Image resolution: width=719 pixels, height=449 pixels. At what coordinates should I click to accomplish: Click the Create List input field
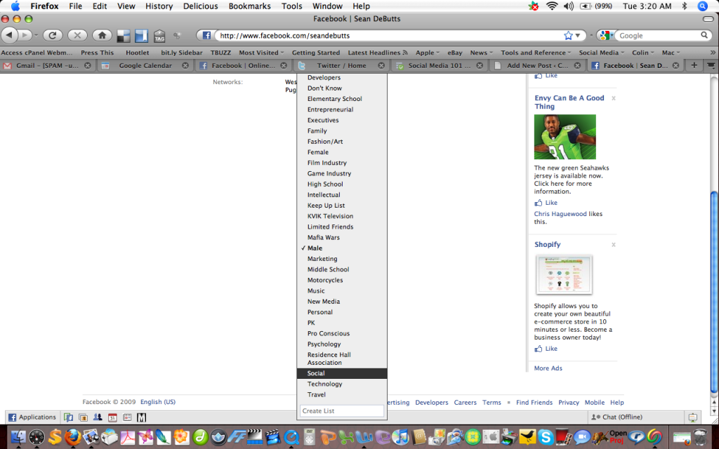(342, 411)
